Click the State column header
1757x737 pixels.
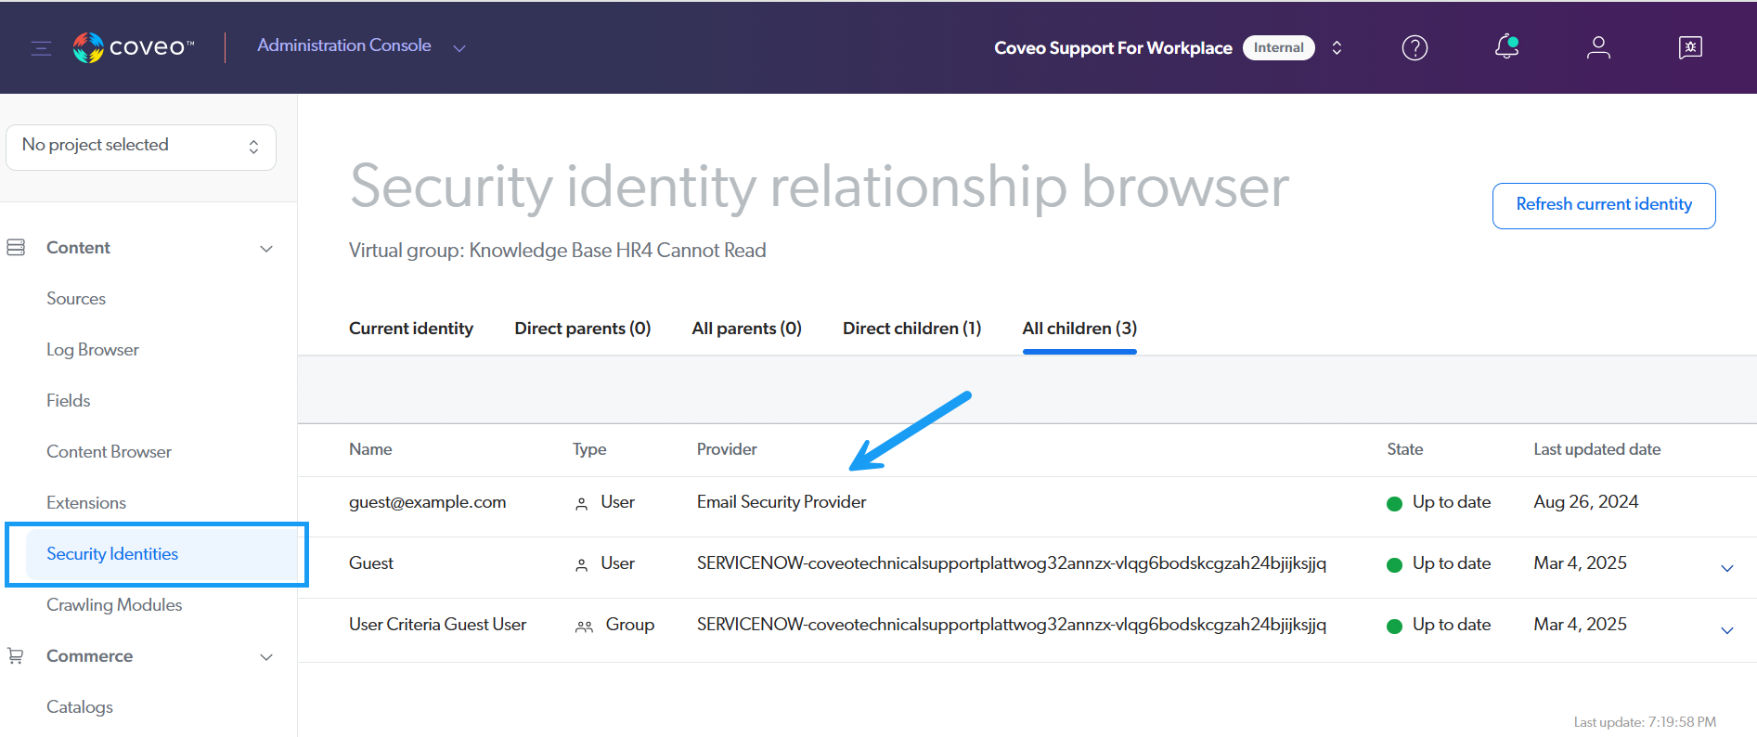1405,449
